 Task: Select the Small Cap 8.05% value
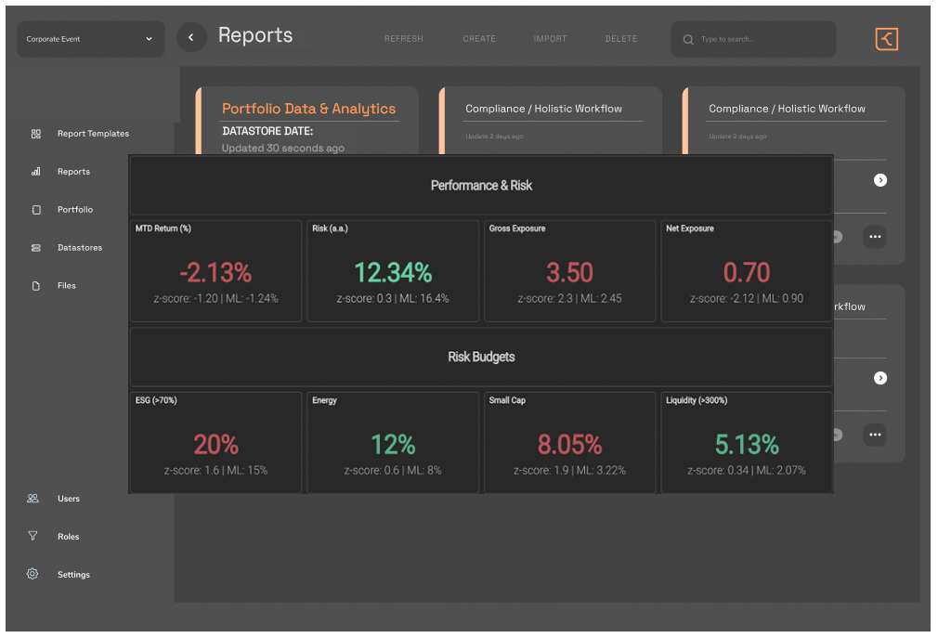[x=569, y=444]
